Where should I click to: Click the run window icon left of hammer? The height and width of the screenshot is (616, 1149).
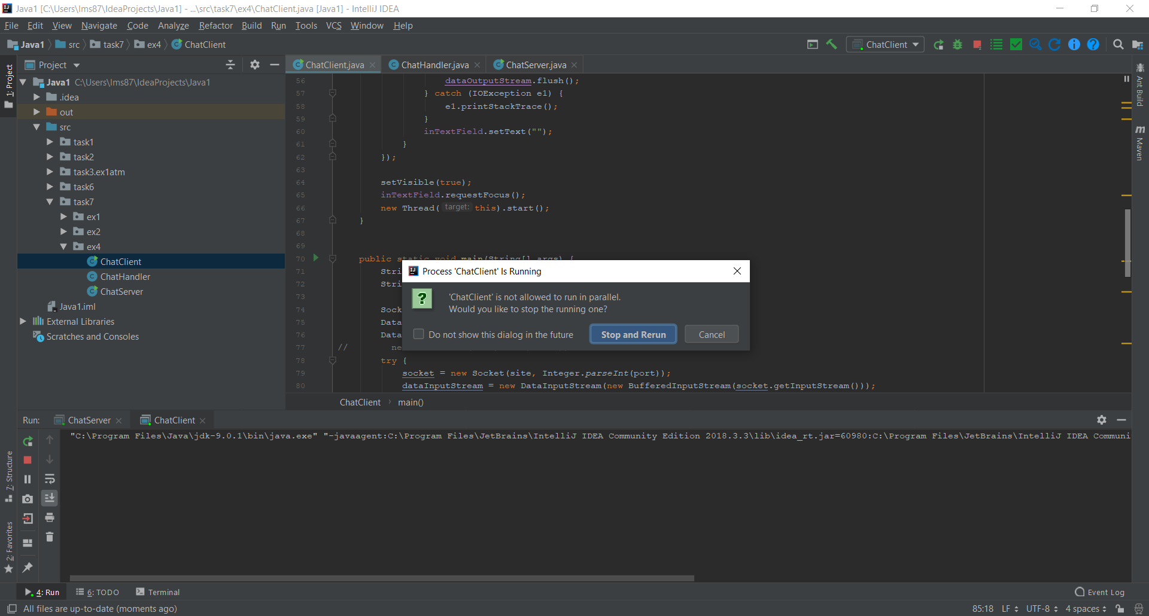[x=813, y=44]
